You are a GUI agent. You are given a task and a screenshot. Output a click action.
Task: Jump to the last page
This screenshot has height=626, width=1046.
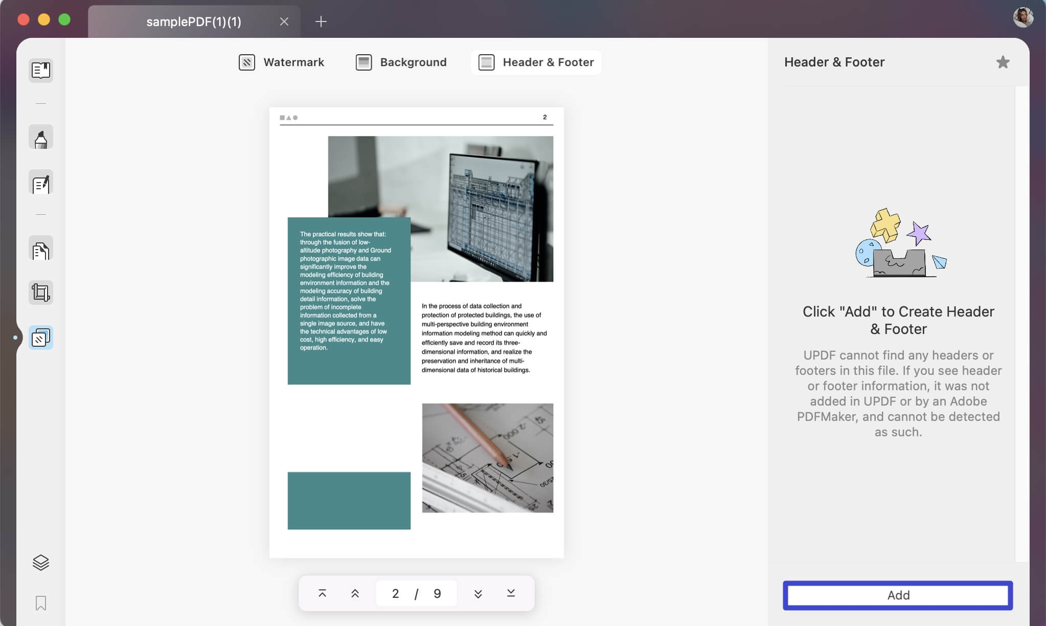510,593
